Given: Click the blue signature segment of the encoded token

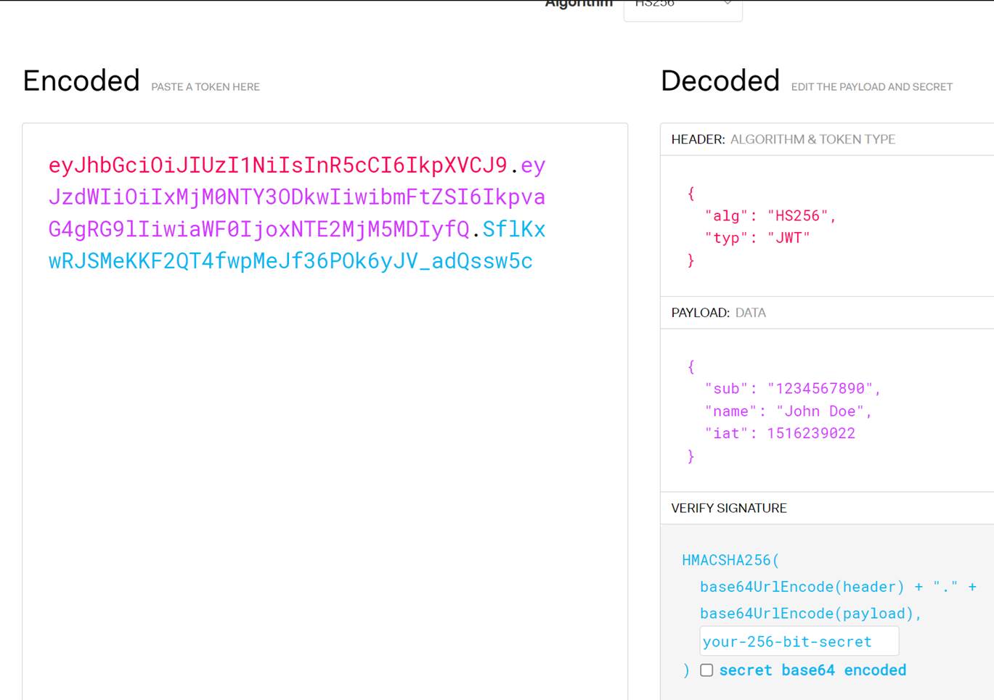Looking at the screenshot, I should tap(290, 261).
